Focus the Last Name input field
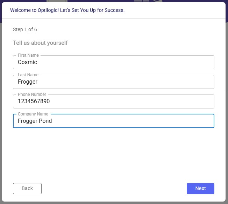Viewport: 228px width, 204px height. [114, 82]
